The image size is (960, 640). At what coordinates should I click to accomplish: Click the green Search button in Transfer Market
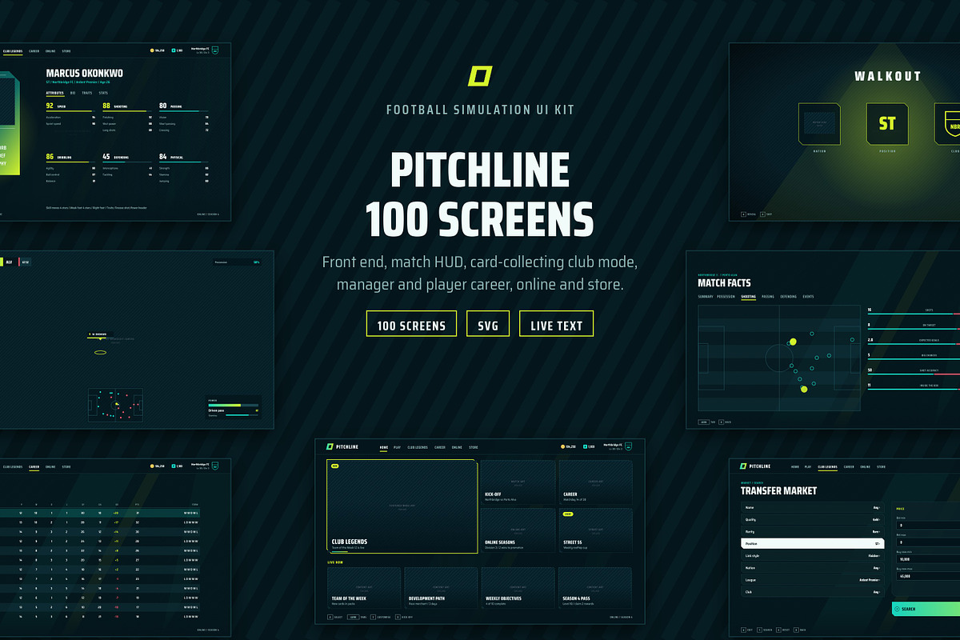926,609
